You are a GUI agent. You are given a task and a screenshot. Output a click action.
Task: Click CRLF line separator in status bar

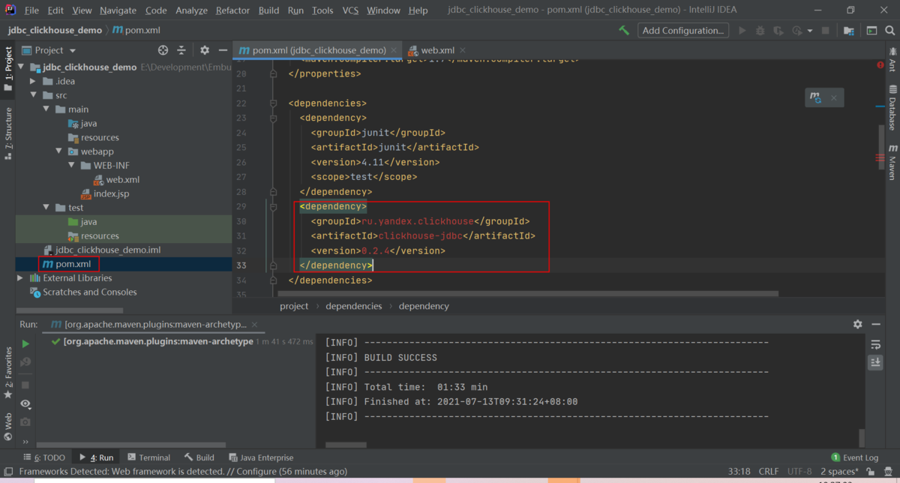(x=769, y=472)
